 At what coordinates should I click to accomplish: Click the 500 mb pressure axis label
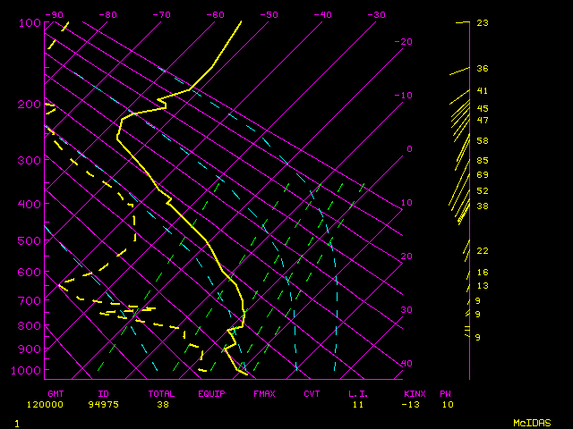(x=30, y=240)
